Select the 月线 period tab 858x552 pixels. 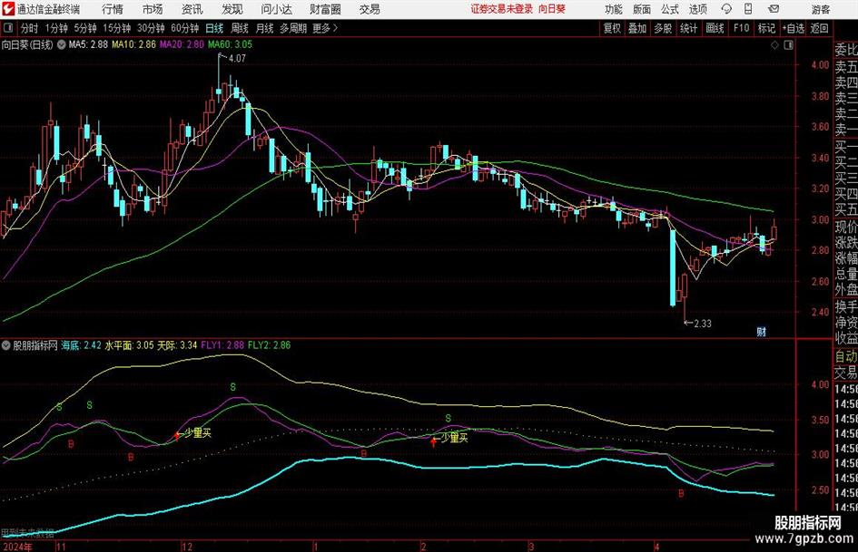[264, 28]
